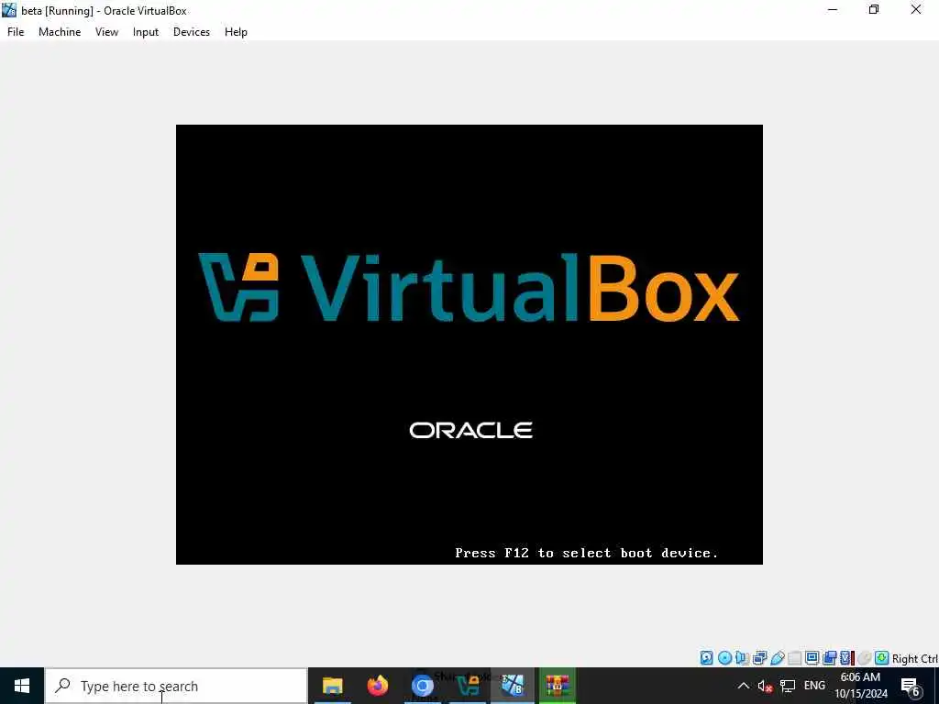The width and height of the screenshot is (939, 704).
Task: Click the muted volume tray icon
Action: tap(765, 686)
